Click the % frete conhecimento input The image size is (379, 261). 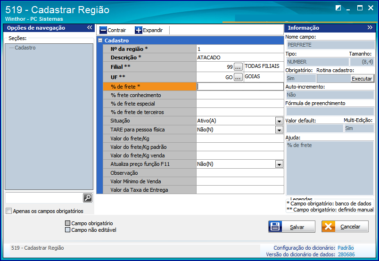pyautogui.click(x=240, y=95)
